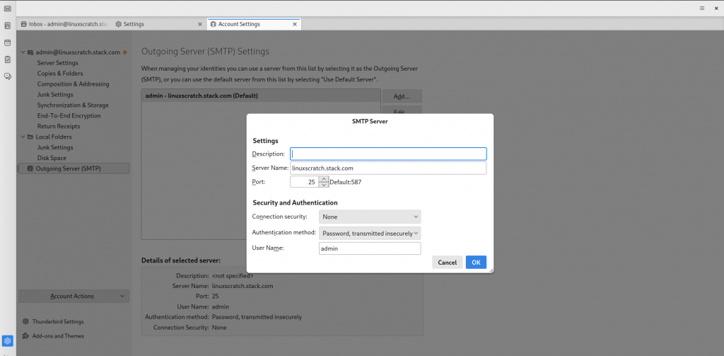
Task: Open Server Settings in sidebar
Action: coord(58,63)
